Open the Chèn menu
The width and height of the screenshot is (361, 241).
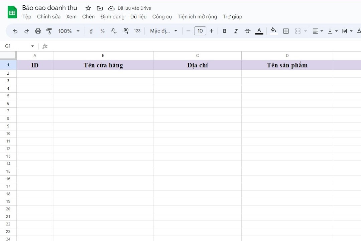point(88,16)
